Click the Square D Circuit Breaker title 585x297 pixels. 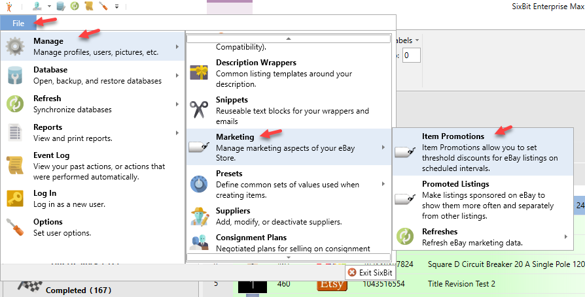506,264
